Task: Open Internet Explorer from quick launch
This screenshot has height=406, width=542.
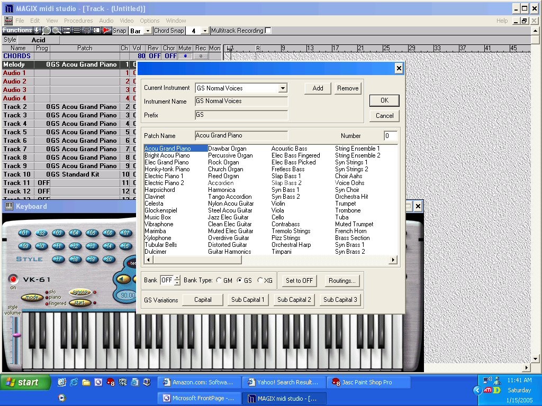Action: tap(74, 382)
